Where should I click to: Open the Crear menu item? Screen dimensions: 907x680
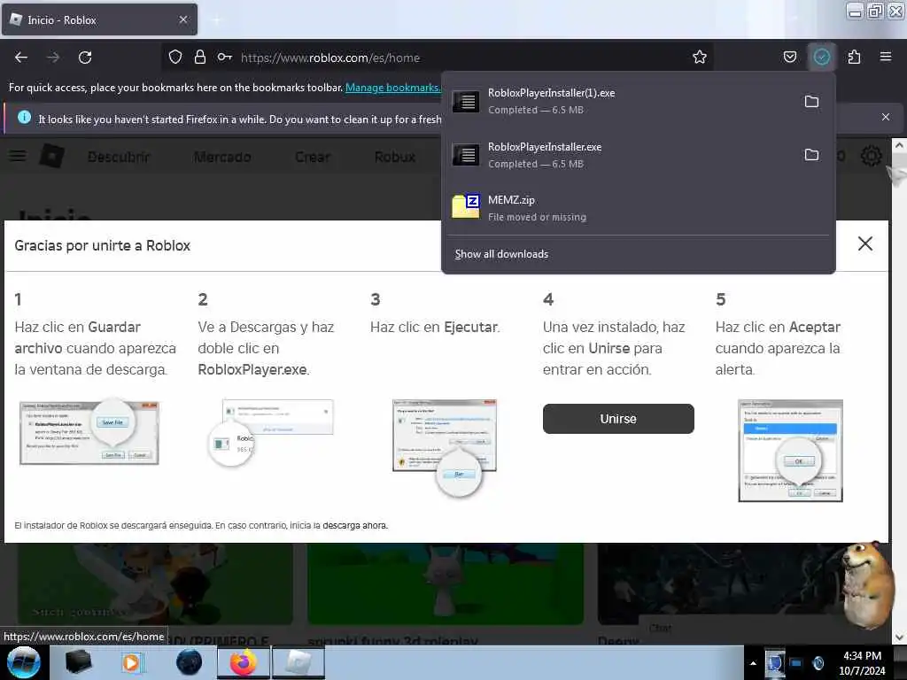(313, 157)
